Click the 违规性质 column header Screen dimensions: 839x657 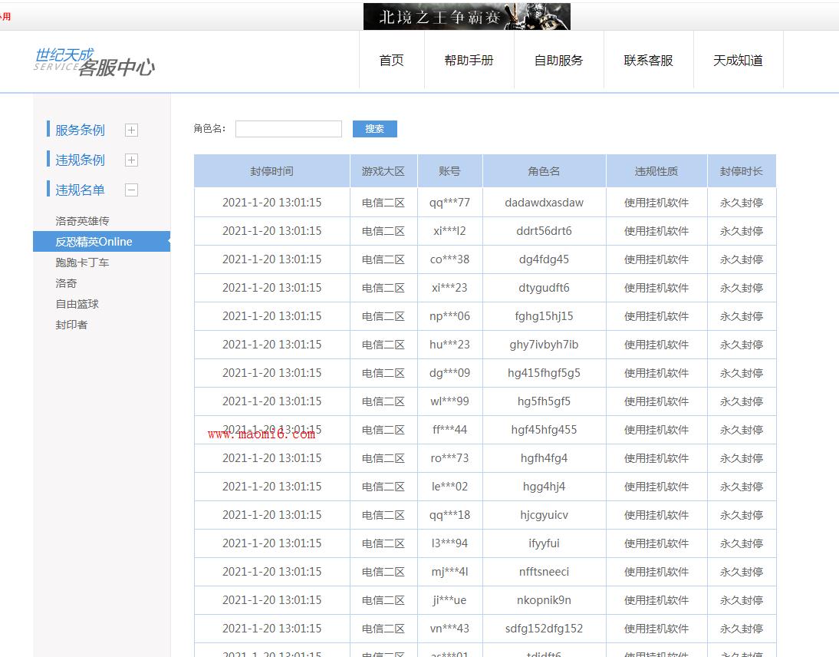[656, 171]
